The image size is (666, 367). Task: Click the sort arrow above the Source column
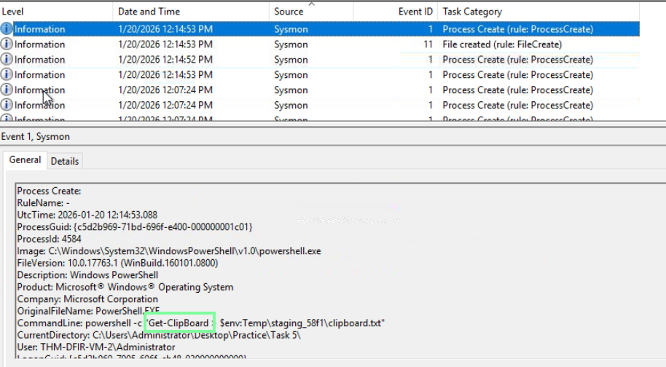[311, 4]
